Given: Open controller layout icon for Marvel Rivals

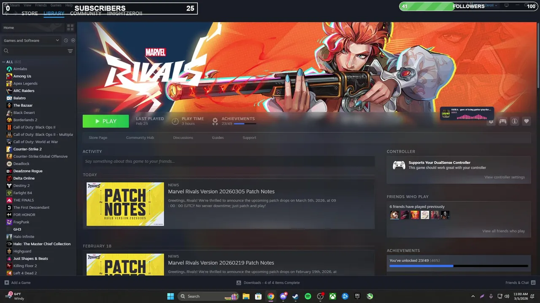Looking at the screenshot, I should (x=503, y=121).
